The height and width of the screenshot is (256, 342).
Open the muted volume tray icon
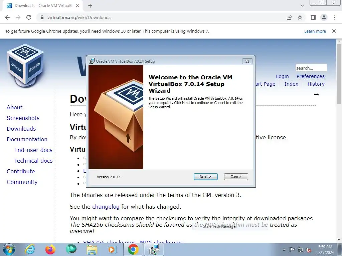[308, 250]
